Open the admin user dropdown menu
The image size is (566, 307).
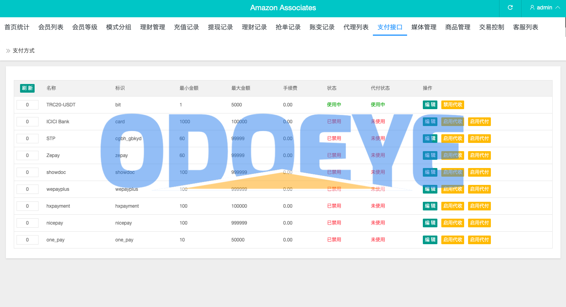tap(545, 8)
